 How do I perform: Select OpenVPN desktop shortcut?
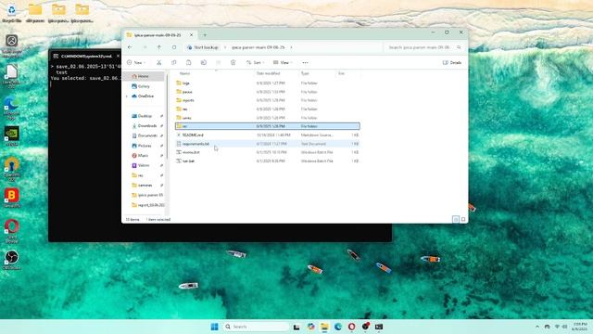11,169
